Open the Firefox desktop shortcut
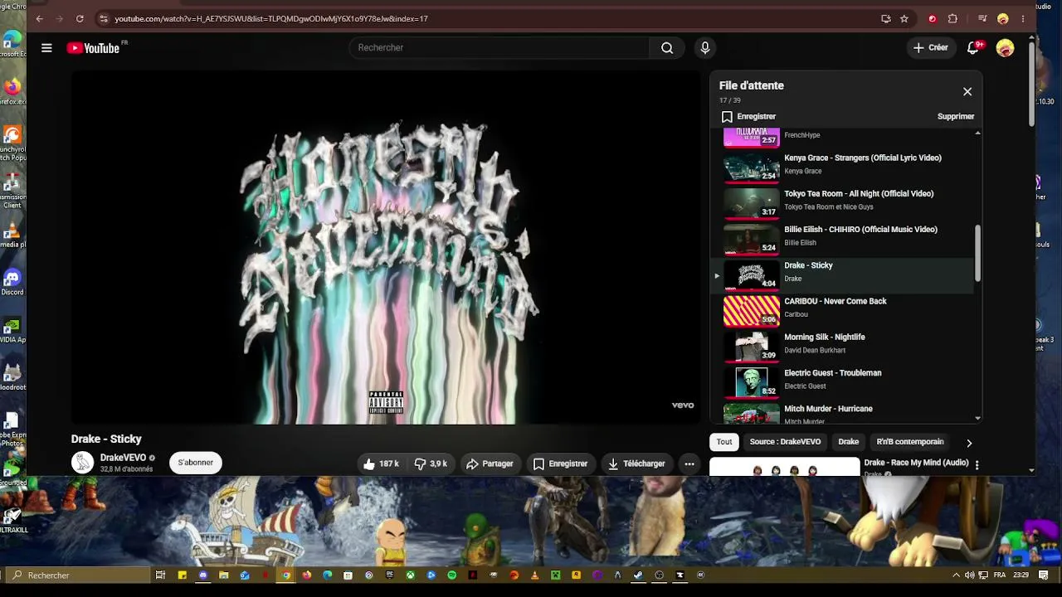Screen dimensions: 1062x597 (12, 90)
